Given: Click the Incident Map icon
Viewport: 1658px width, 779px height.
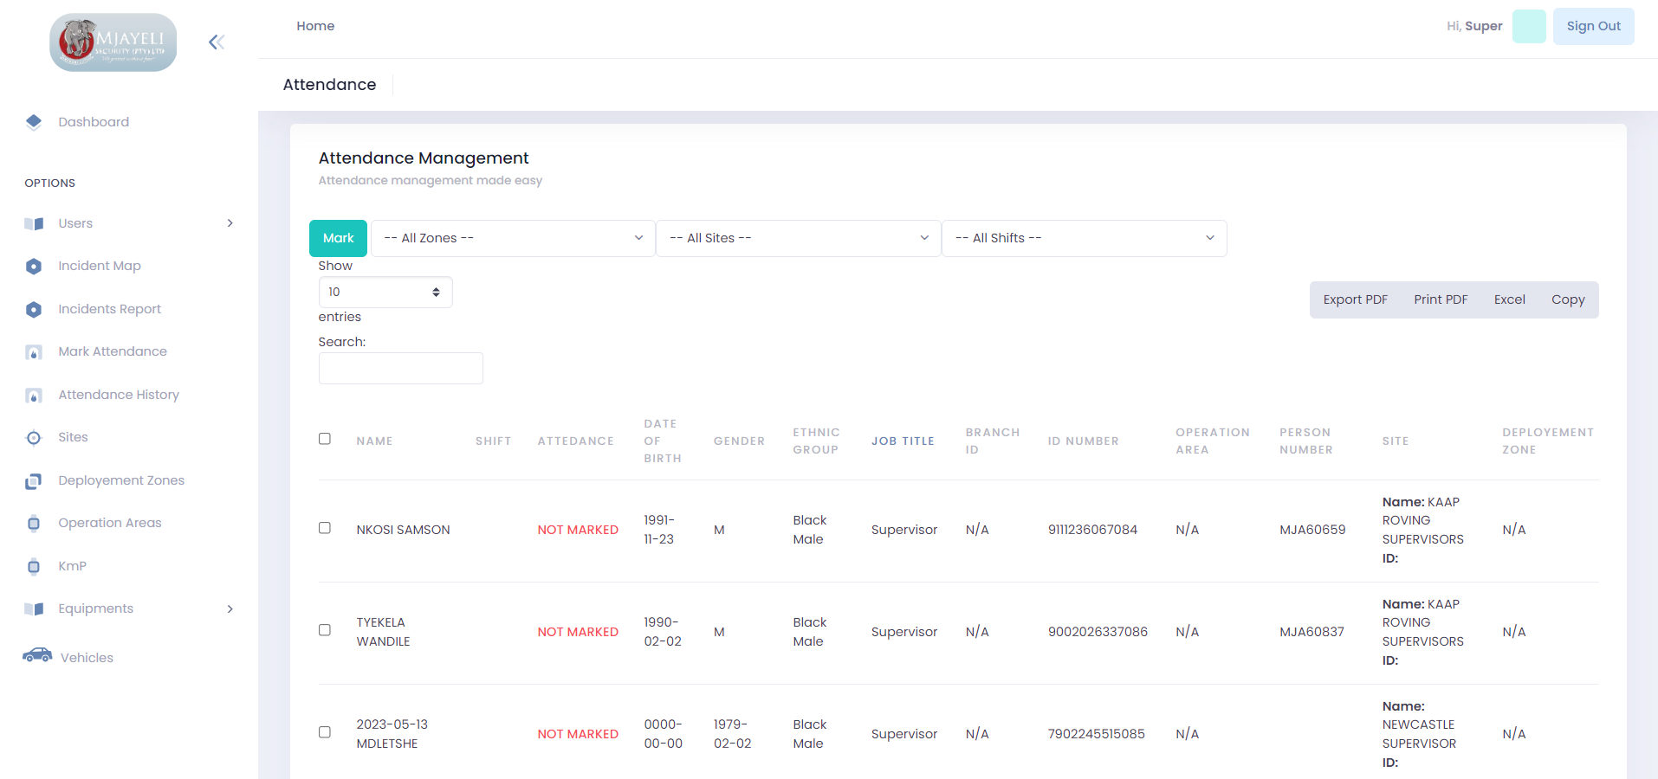Looking at the screenshot, I should coord(34,267).
